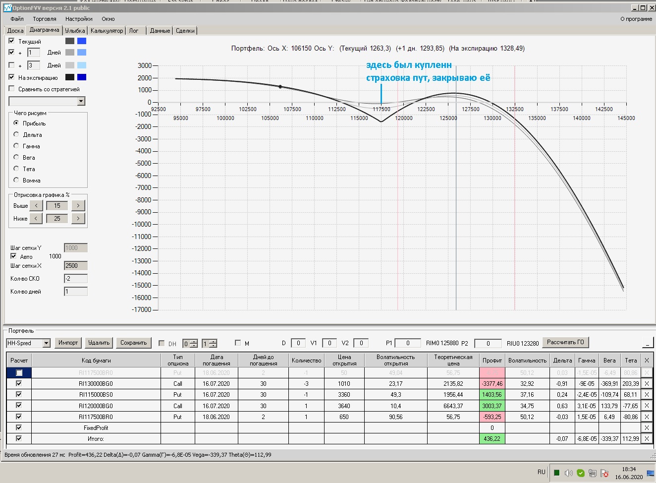The height and width of the screenshot is (483, 656).
Task: Click the Сохранить button
Action: point(134,343)
